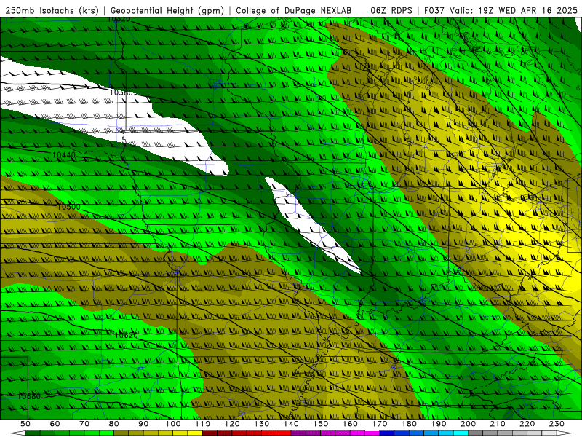582x437 pixels.
Task: Click the "250mb Isotachs (kts)" title text
Action: (x=52, y=10)
